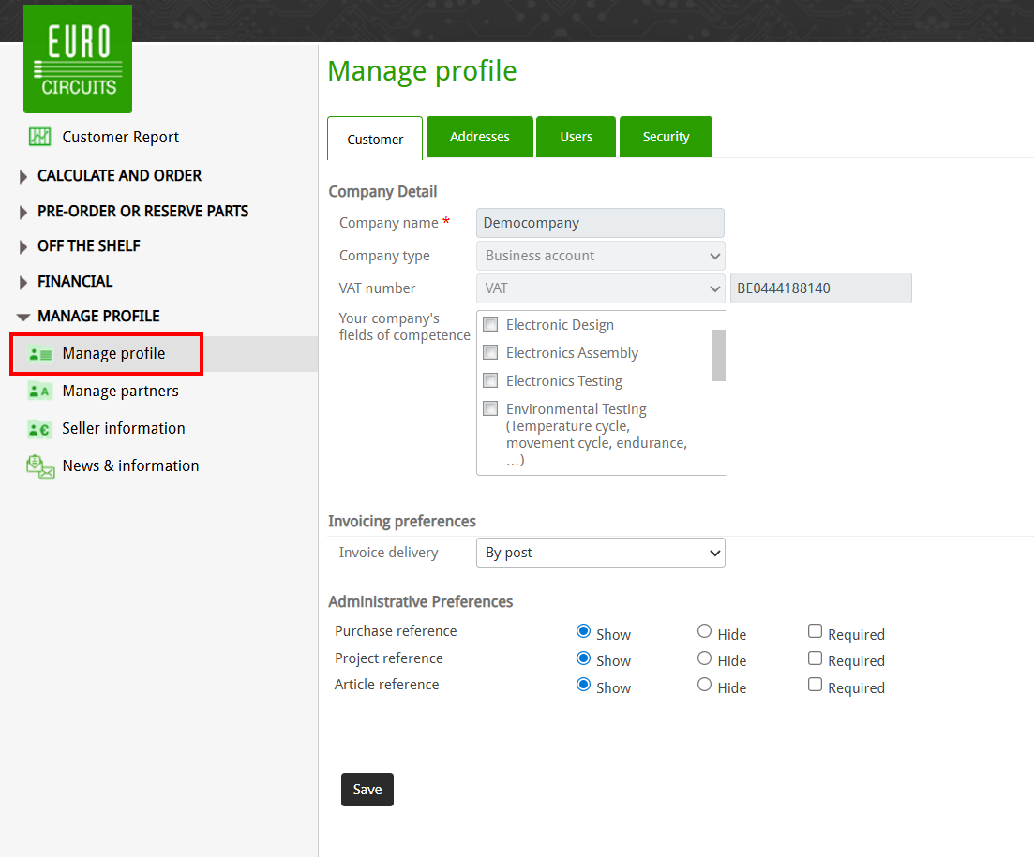
Task: Tick the Electronics Testing checkbox
Action: click(490, 381)
